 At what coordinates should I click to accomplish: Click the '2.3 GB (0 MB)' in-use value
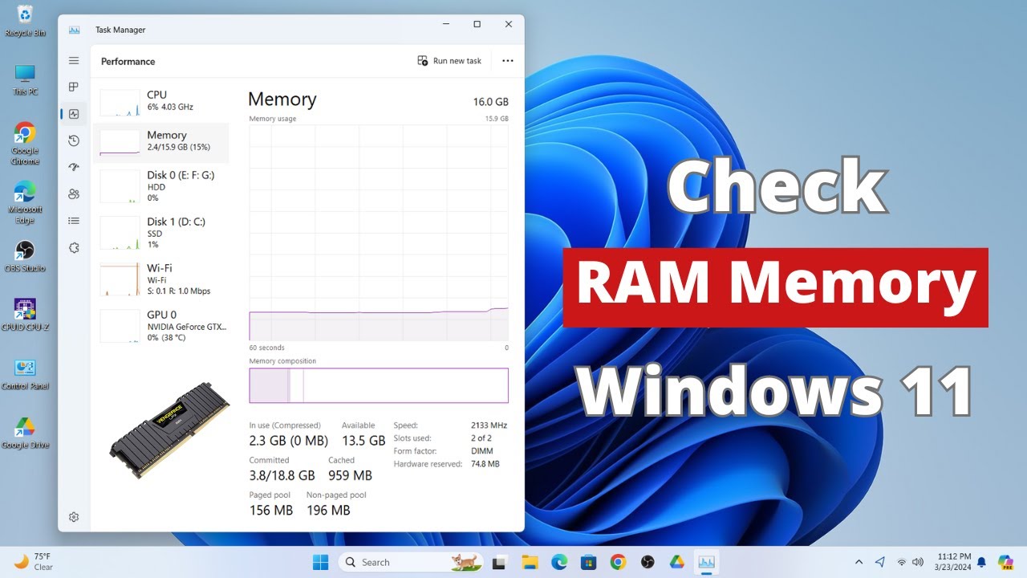coord(289,441)
